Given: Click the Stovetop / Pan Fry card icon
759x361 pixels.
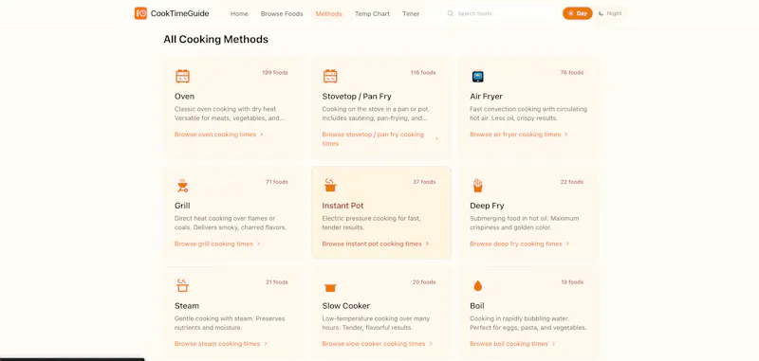Looking at the screenshot, I should pos(330,77).
